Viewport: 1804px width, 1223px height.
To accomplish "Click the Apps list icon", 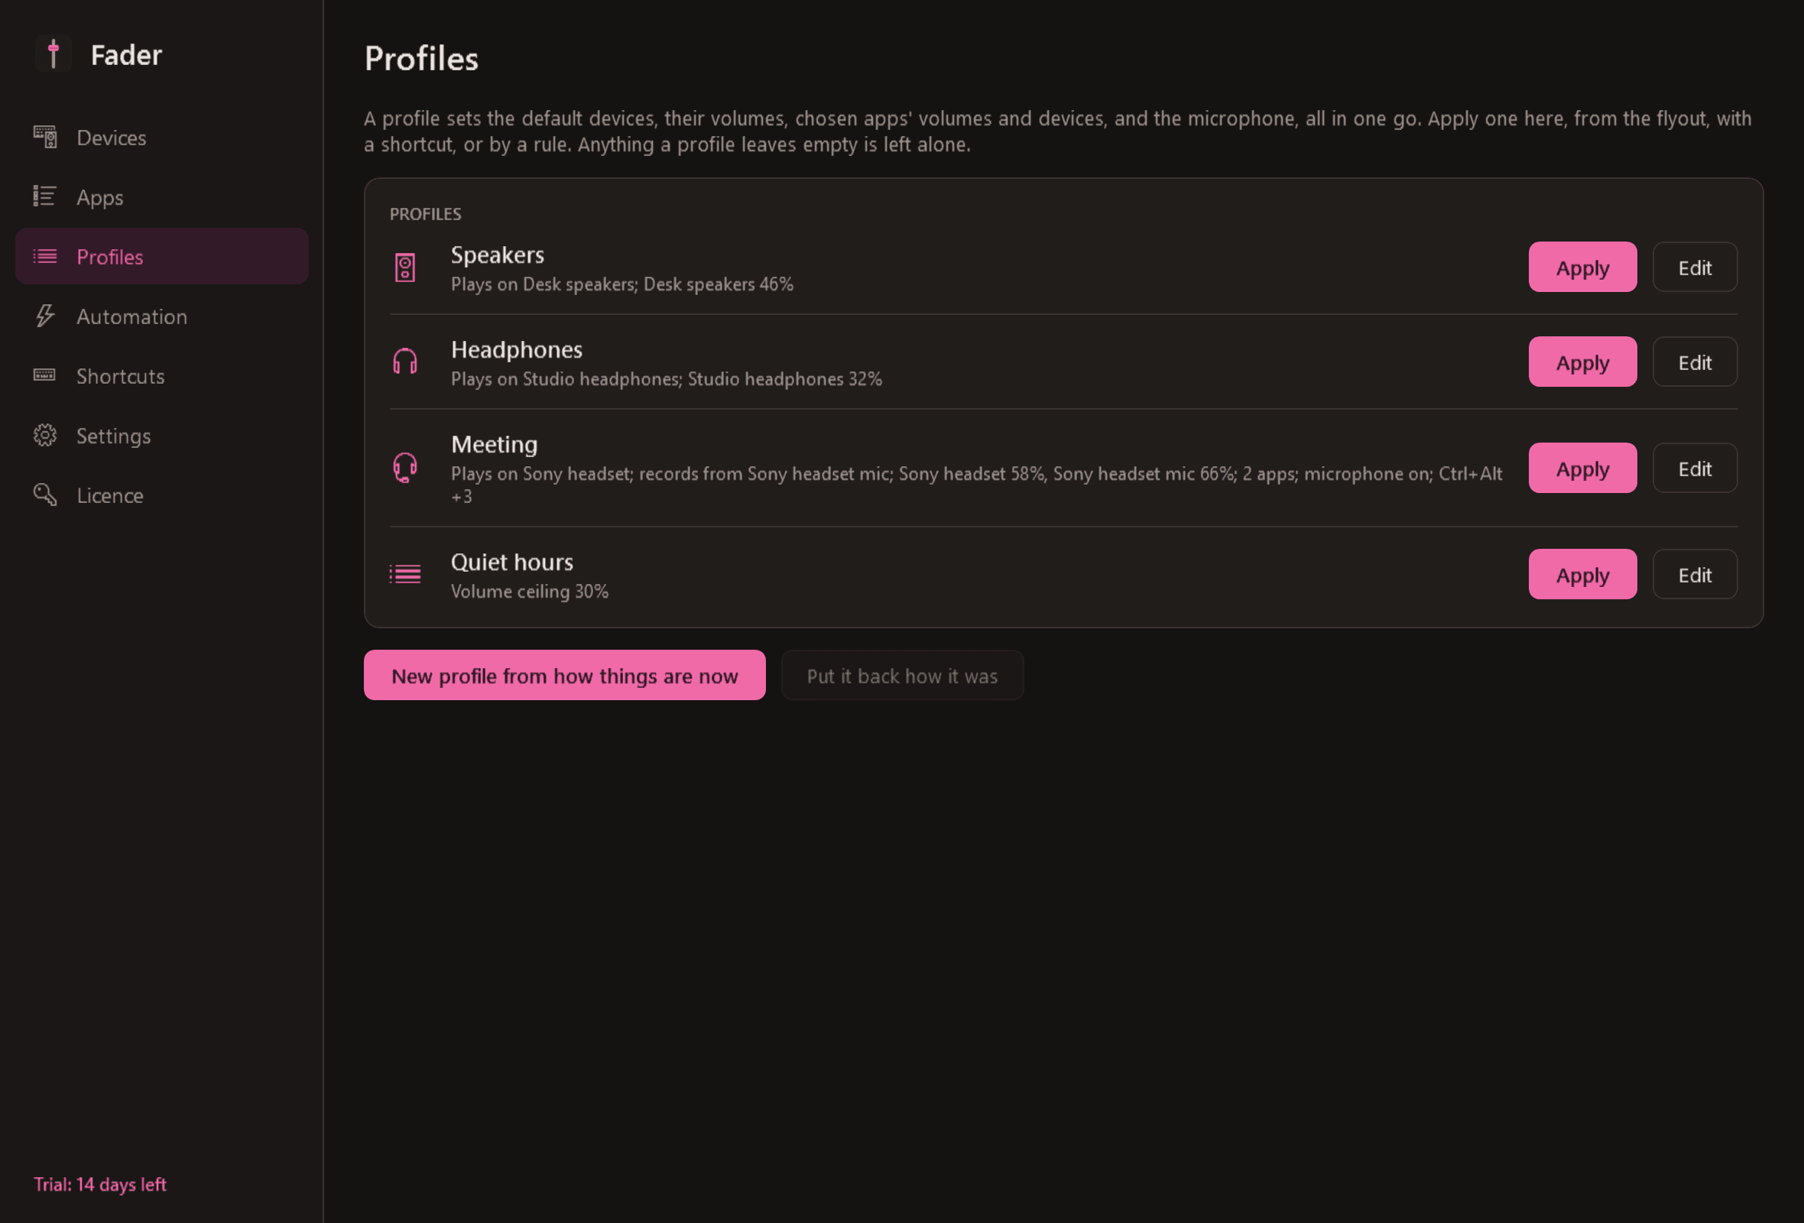I will pyautogui.click(x=45, y=197).
